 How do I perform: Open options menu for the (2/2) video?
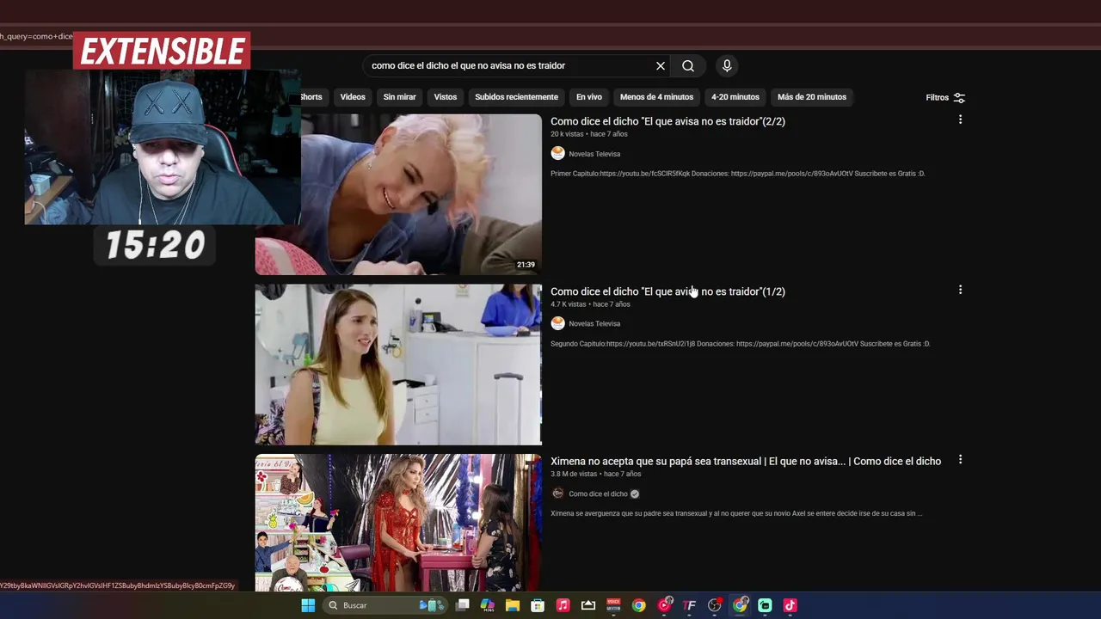(x=960, y=120)
